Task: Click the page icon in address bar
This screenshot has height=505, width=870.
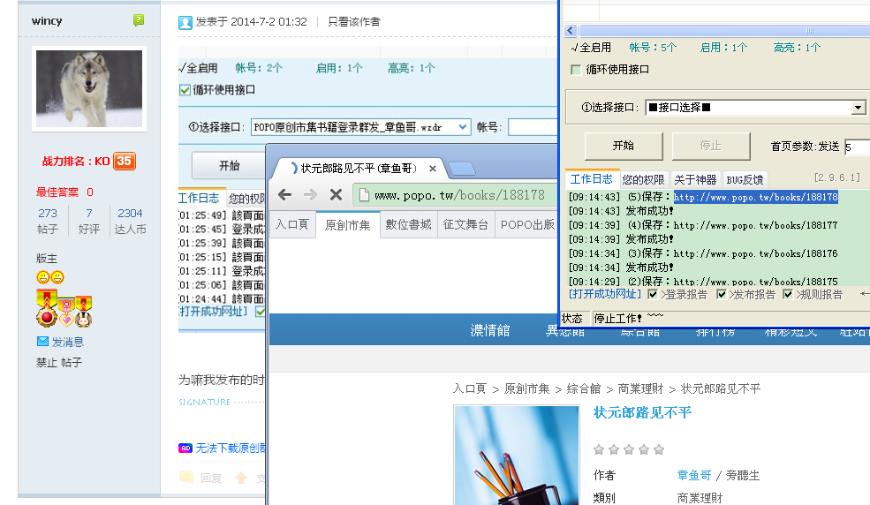Action: point(364,195)
